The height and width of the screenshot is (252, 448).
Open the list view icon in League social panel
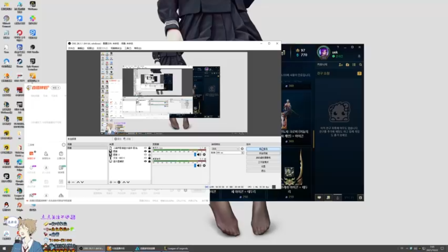tap(354, 65)
